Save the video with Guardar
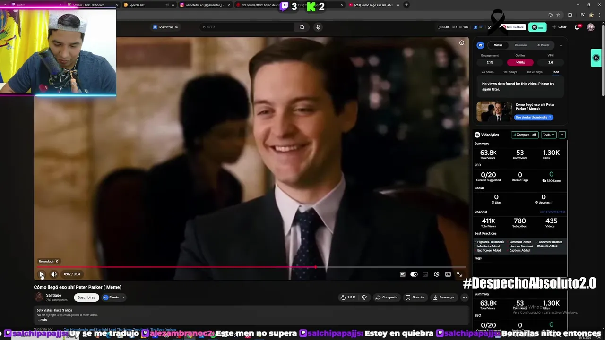Image resolution: width=605 pixels, height=340 pixels. point(415,297)
